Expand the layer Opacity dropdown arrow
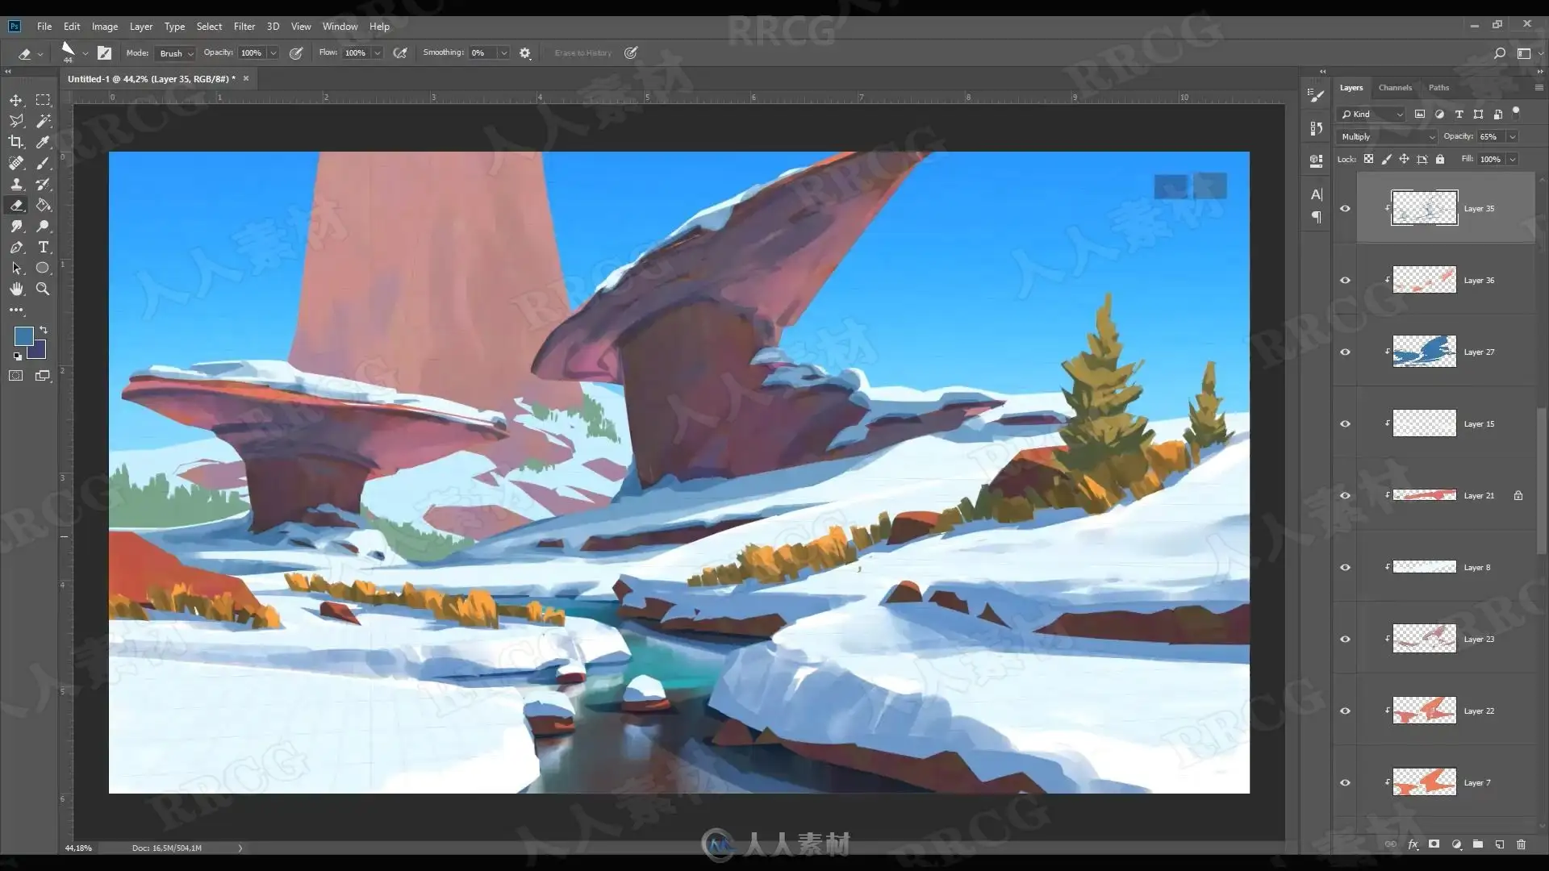The width and height of the screenshot is (1549, 871). tap(1513, 137)
